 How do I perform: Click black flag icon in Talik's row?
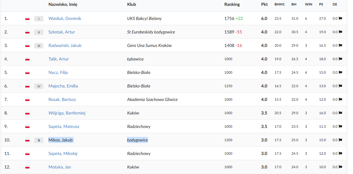[x=340, y=59]
